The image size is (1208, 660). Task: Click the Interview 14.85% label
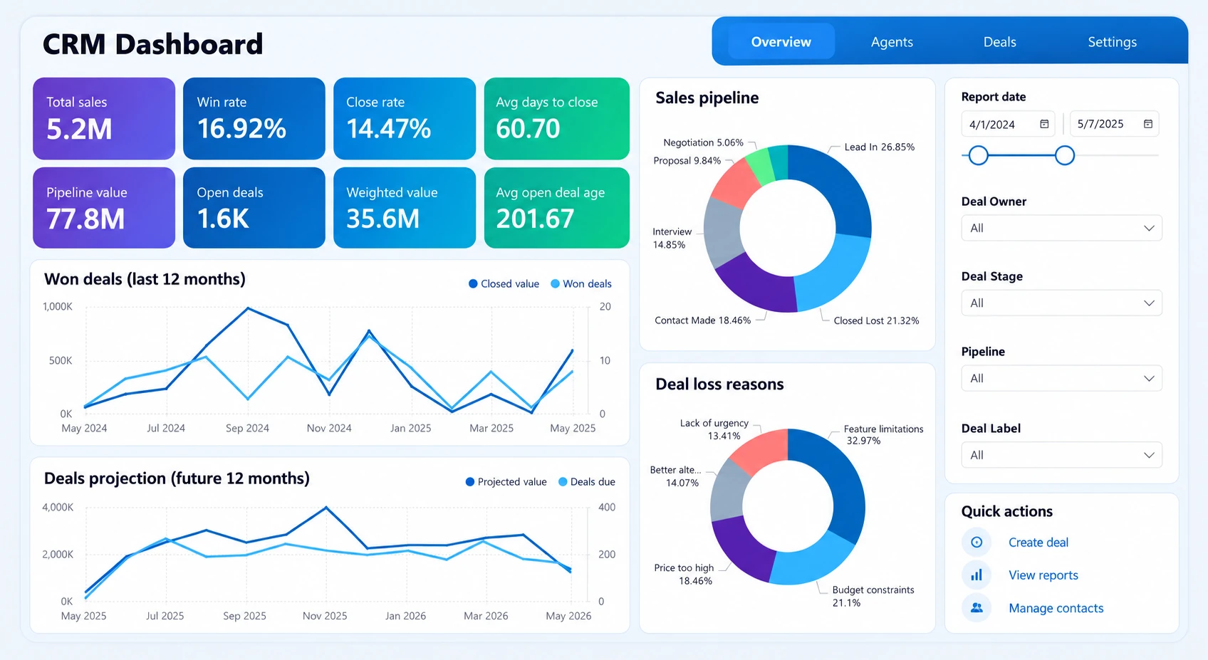coord(672,239)
